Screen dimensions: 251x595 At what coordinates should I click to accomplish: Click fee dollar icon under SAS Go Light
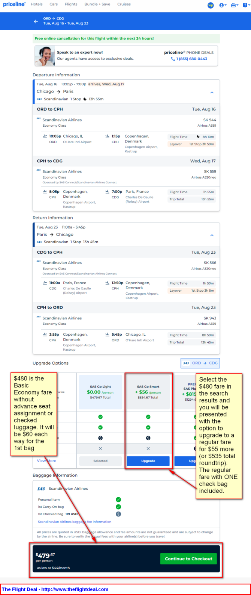[x=100, y=438]
